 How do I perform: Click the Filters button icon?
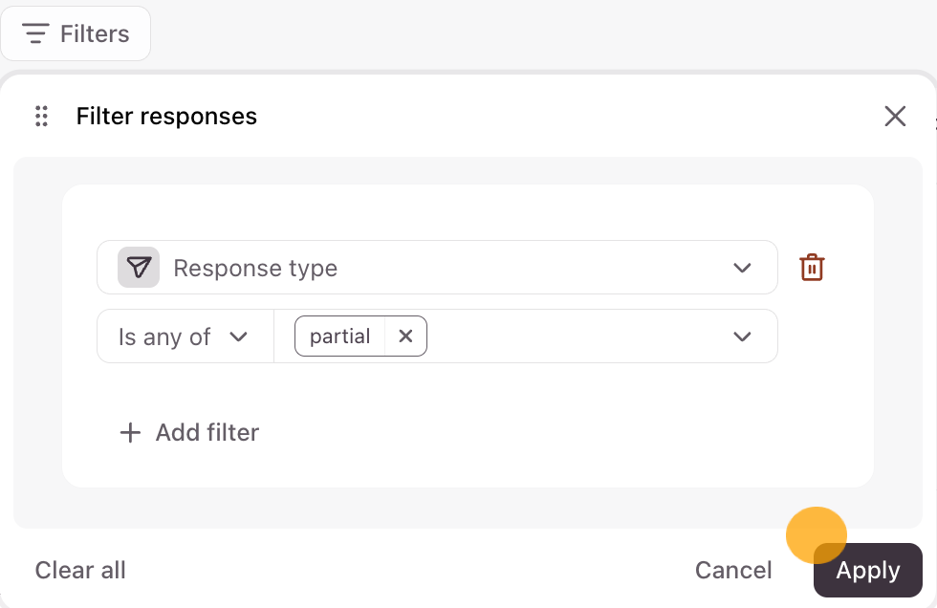(35, 34)
